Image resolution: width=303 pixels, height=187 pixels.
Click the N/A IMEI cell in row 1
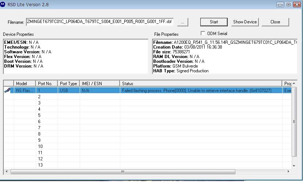[99, 91]
